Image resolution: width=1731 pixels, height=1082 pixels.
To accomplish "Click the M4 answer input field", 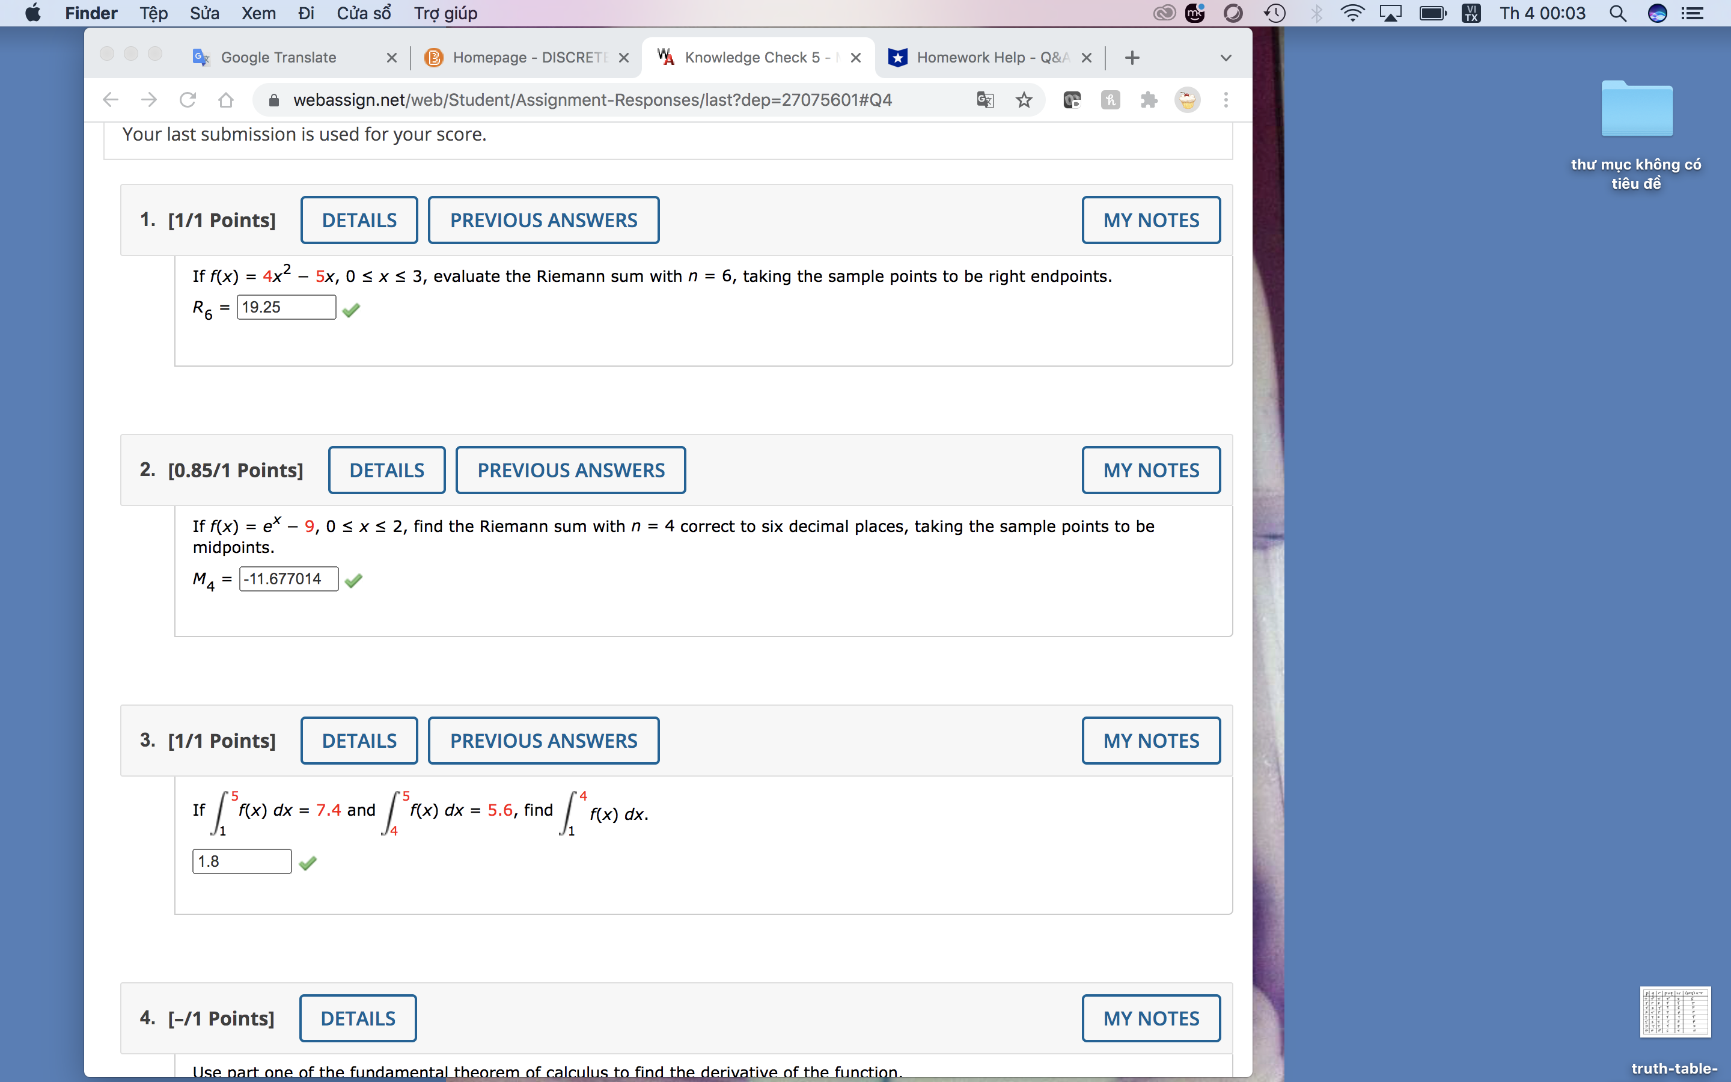I will pyautogui.click(x=287, y=578).
